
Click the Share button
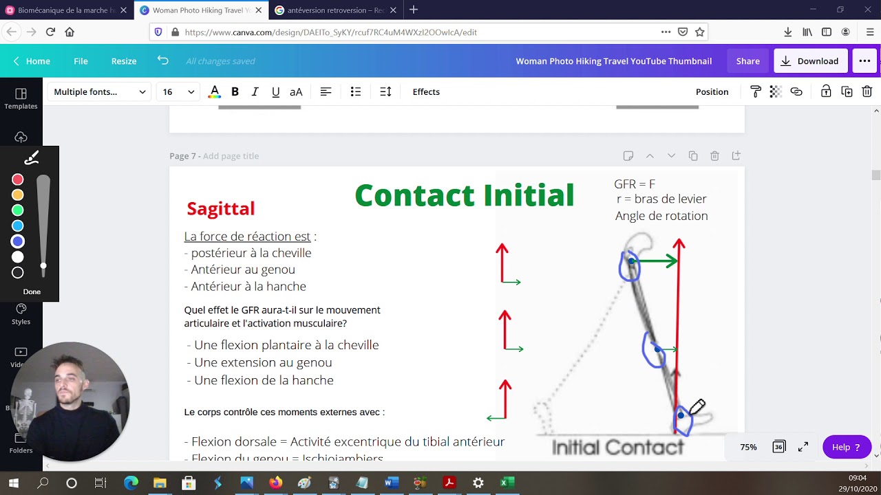click(x=747, y=60)
